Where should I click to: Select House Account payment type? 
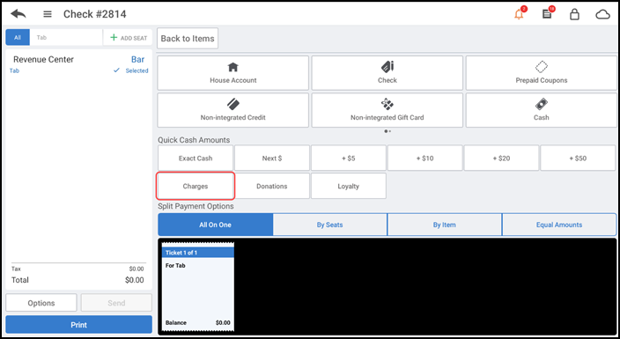point(232,73)
